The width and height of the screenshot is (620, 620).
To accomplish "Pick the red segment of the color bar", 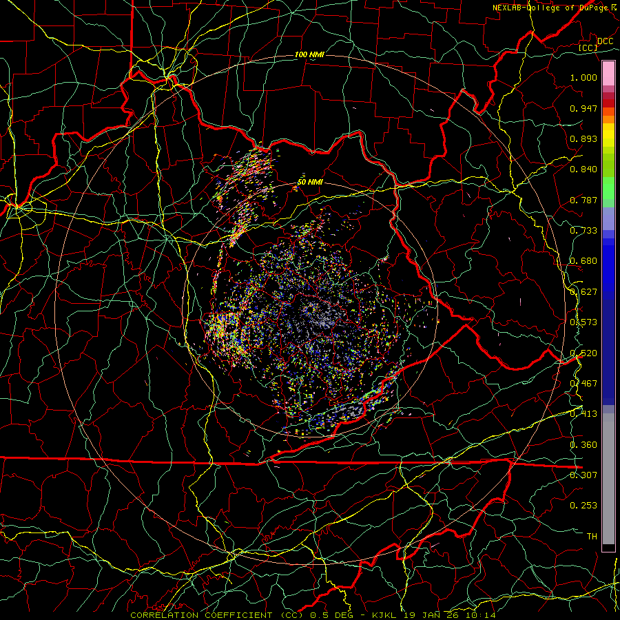I will coord(608,103).
